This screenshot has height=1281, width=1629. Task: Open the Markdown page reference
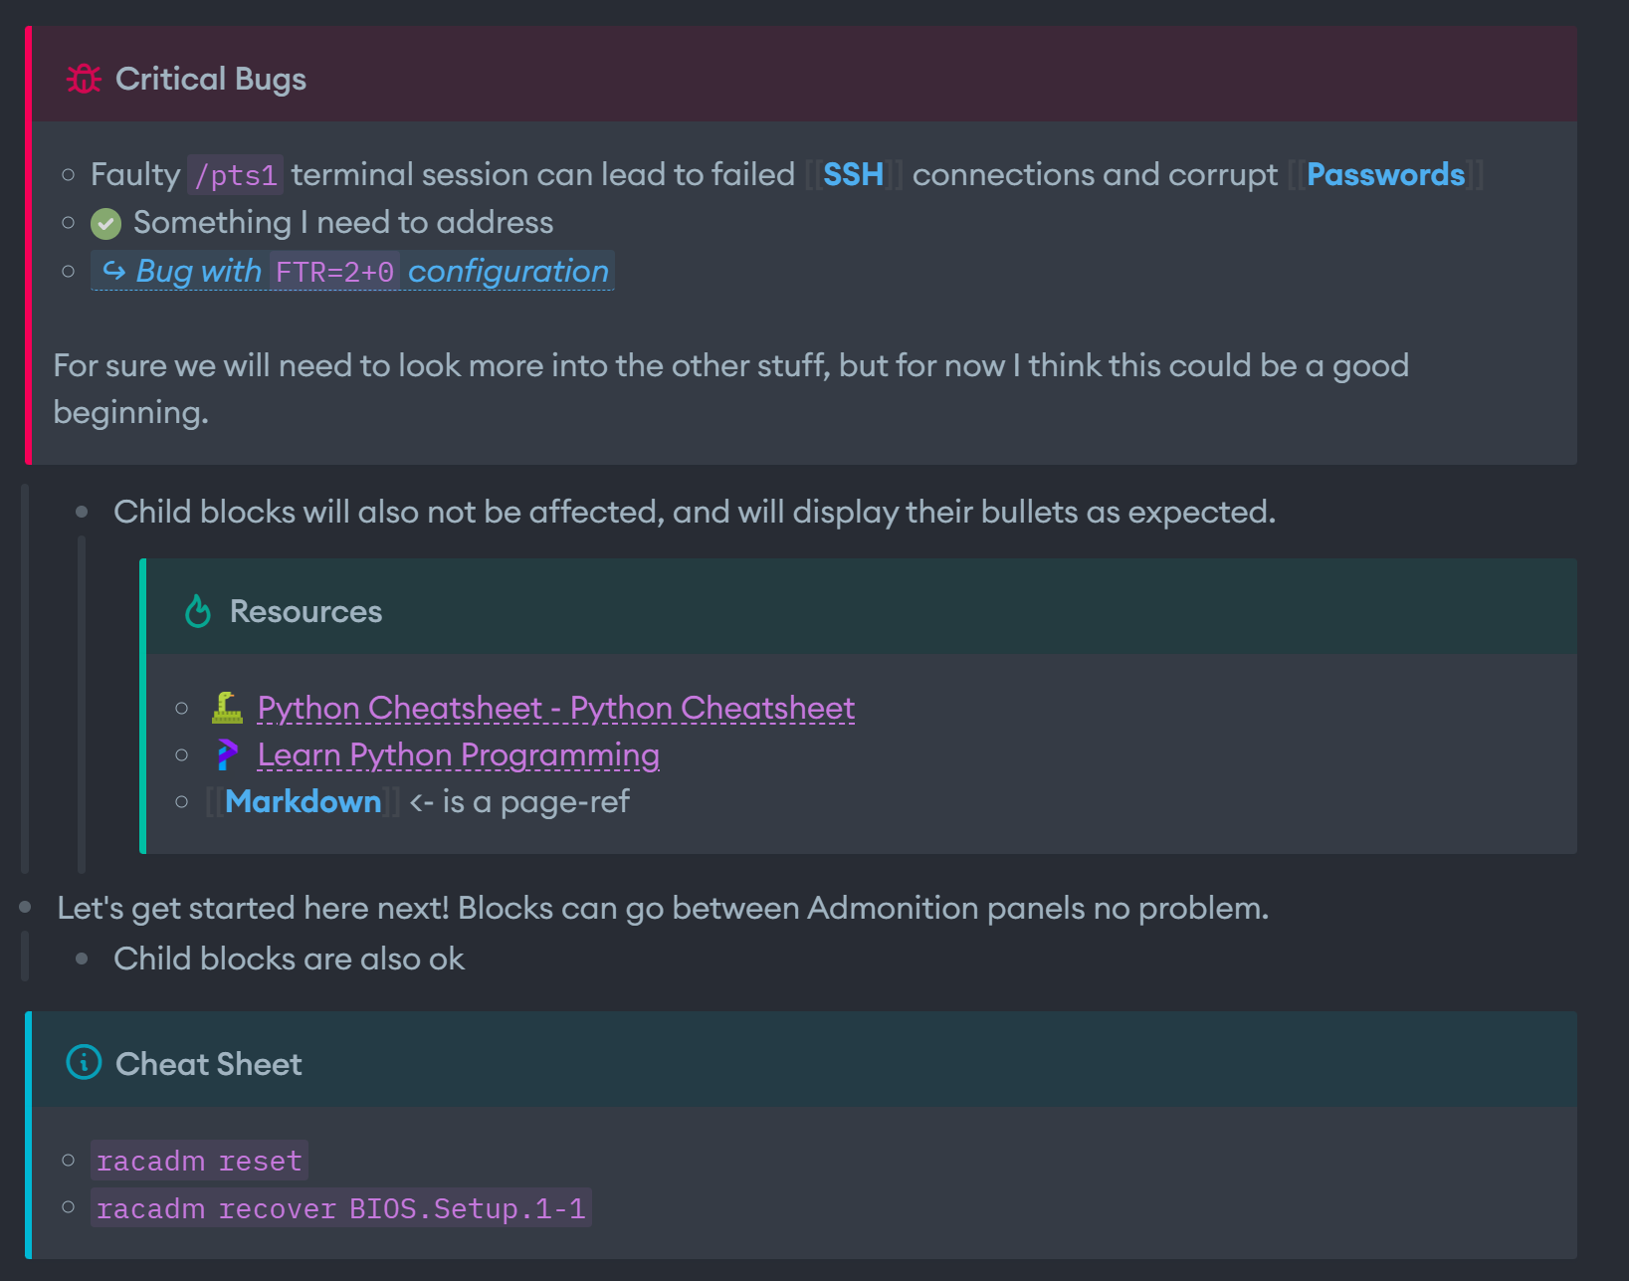[303, 802]
